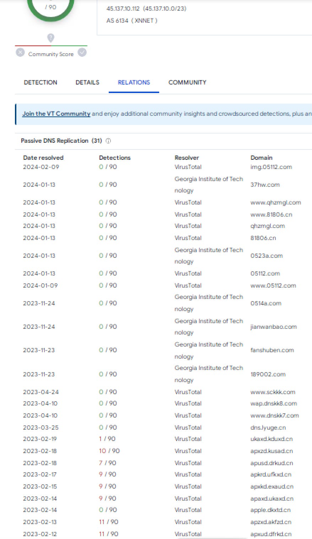Select the RELATIONS tab
Screen dimensions: 312x539
click(x=134, y=82)
